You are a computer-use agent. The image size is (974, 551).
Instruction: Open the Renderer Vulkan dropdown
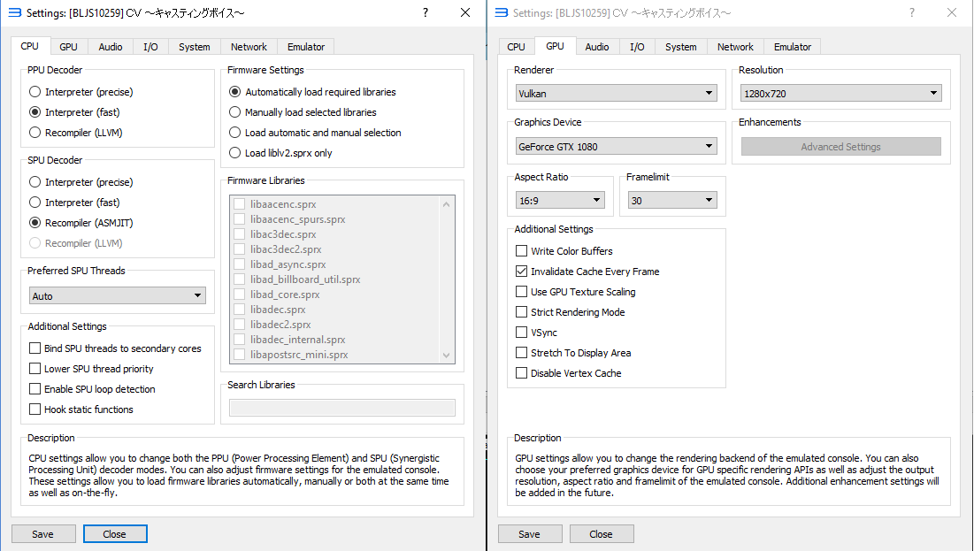click(x=617, y=93)
